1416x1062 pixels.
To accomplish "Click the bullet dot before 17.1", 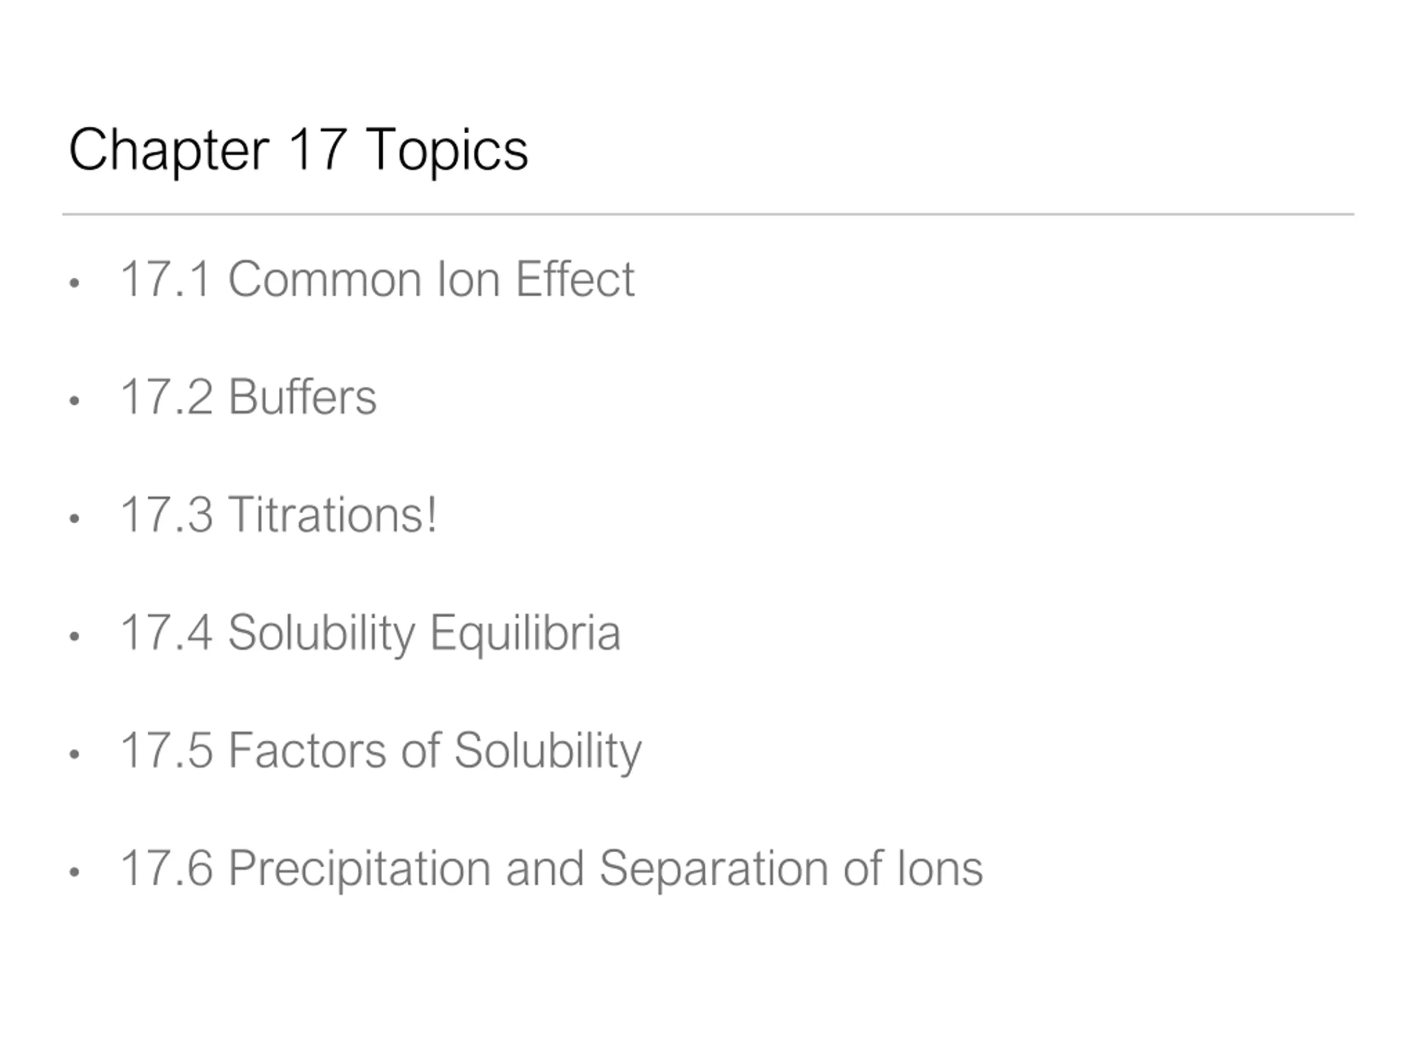I will point(74,282).
